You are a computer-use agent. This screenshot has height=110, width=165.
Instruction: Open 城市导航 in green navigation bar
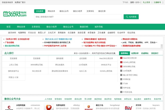(x=99, y=27)
